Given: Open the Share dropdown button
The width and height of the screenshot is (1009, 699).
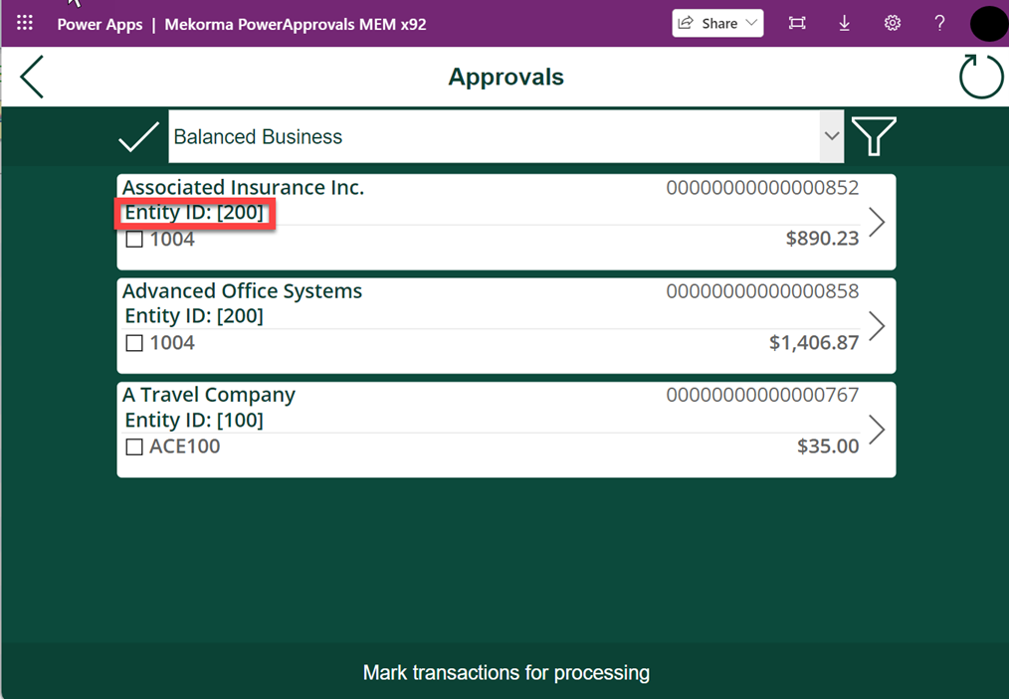Looking at the screenshot, I should (717, 23).
